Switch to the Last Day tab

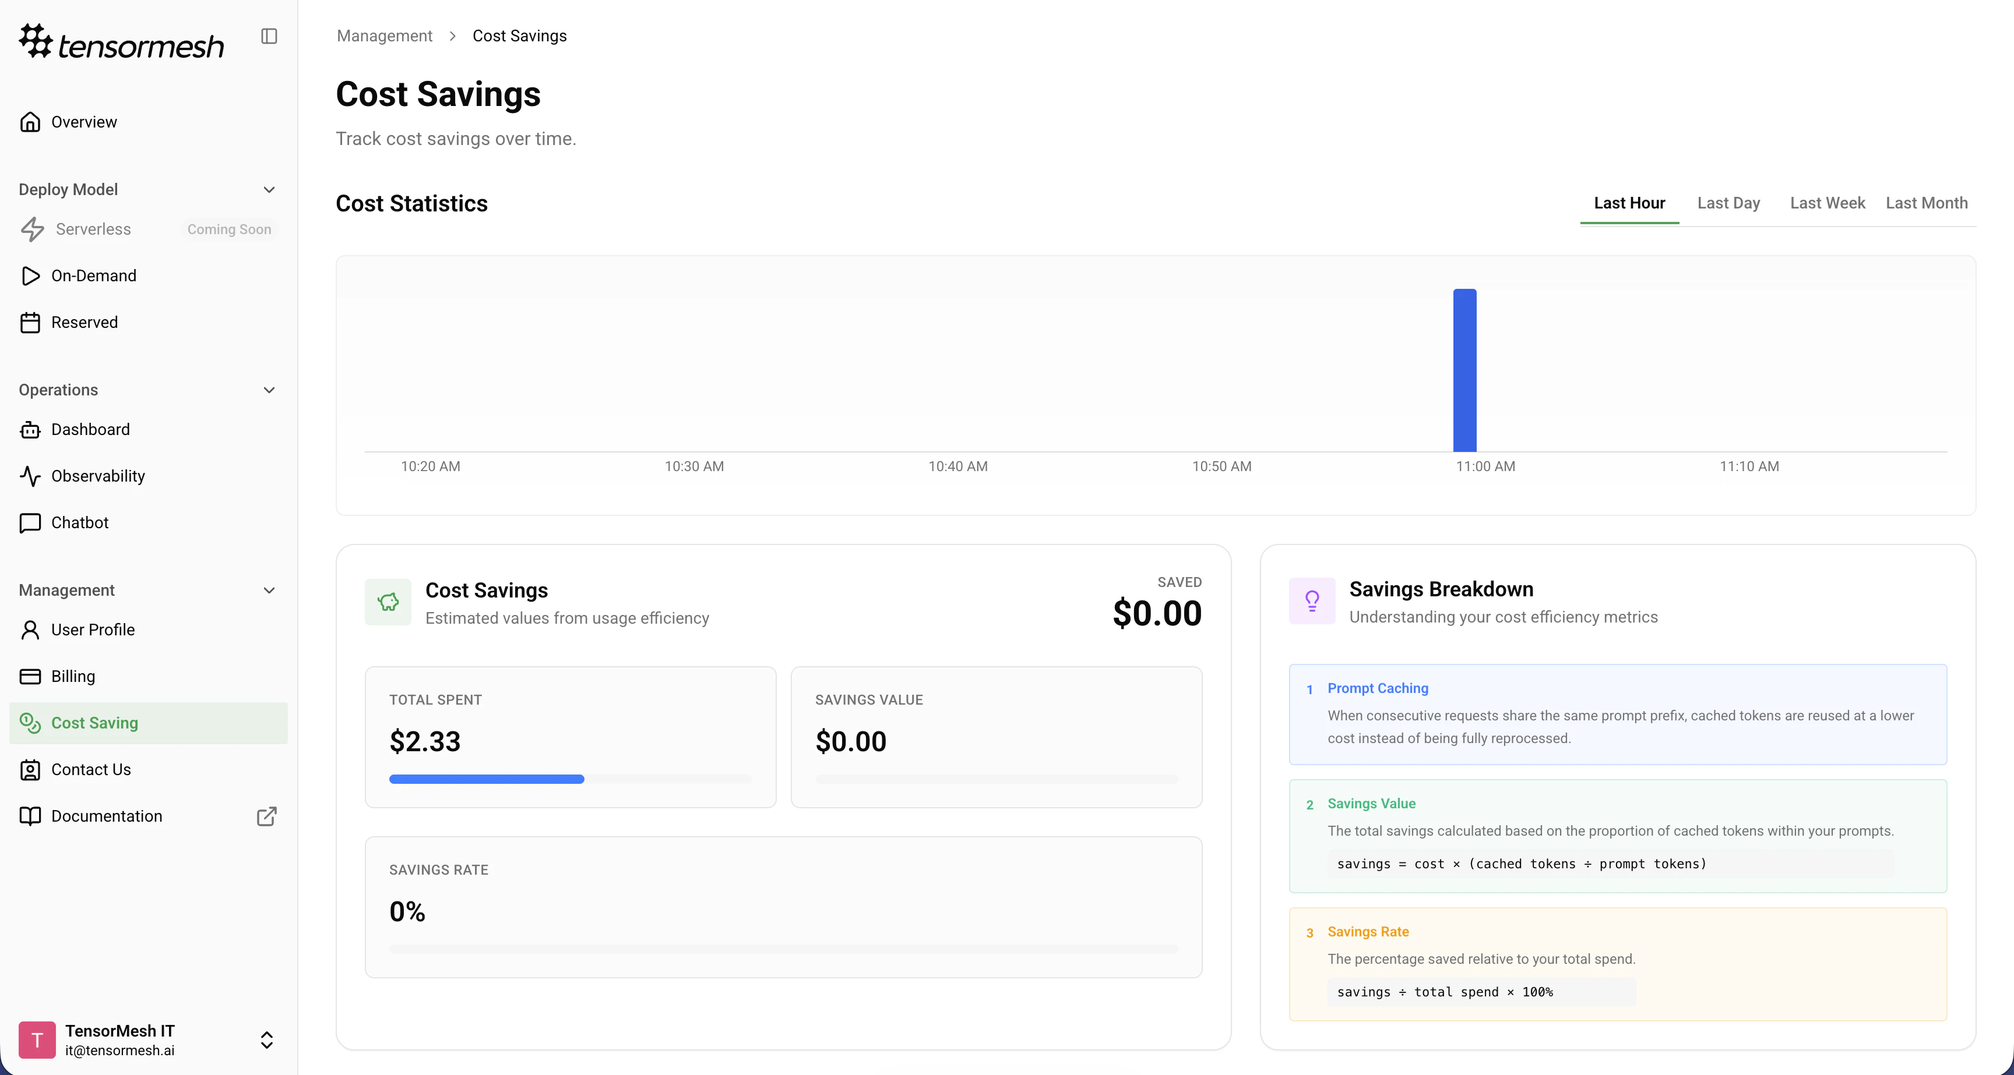pos(1728,203)
